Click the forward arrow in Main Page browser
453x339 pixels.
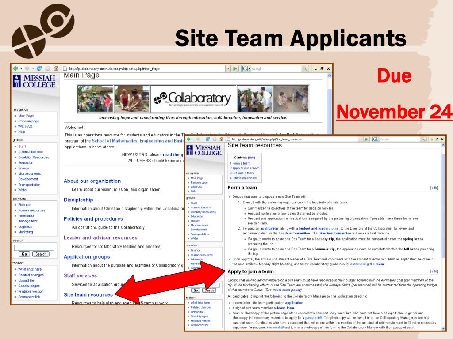[27, 68]
